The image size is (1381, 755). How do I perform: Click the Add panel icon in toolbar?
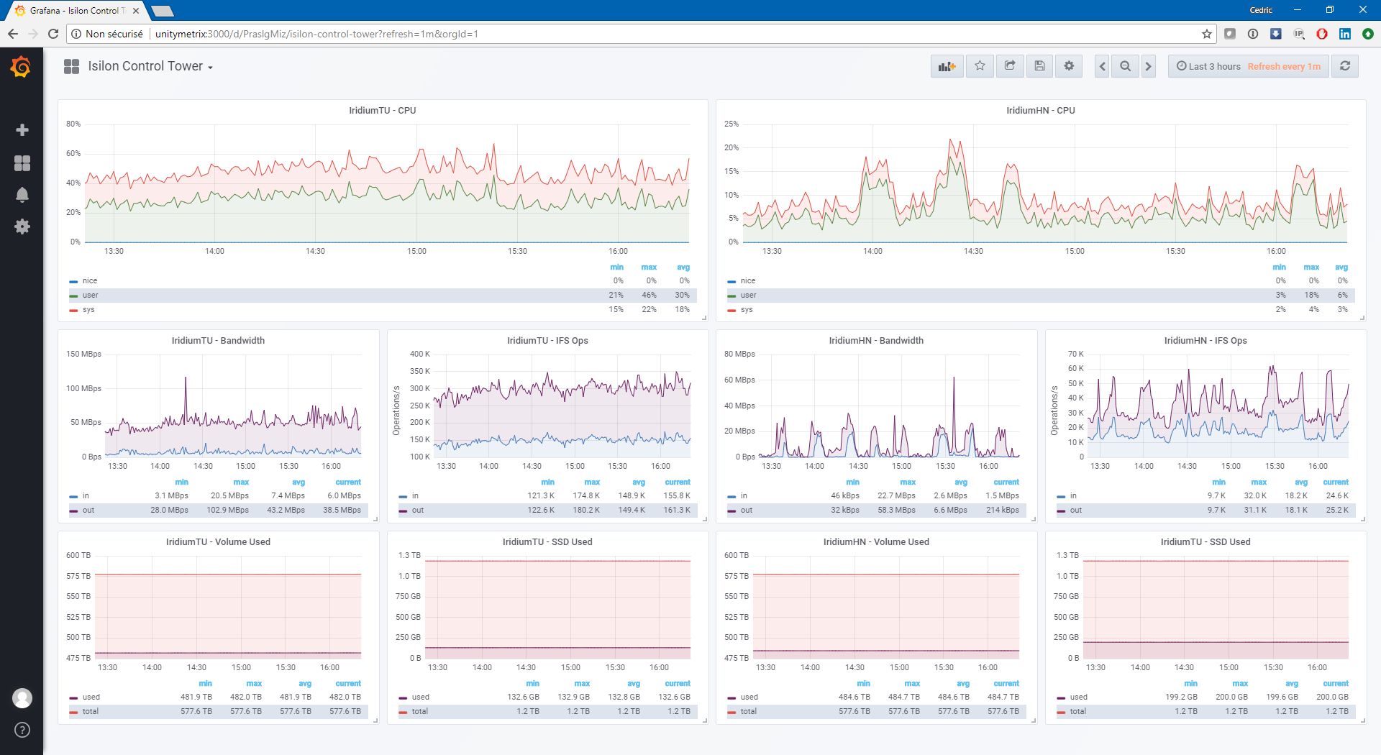(947, 66)
